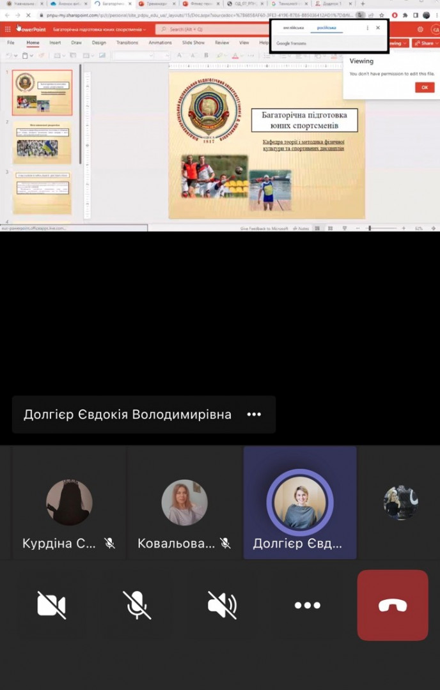Screen dimensions: 440x690
Task: Open the more options ellipsis in call bar
Action: coord(308,605)
